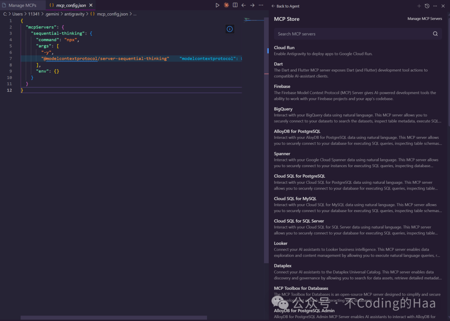
Task: Open more editor actions ellipsis menu
Action: coord(261,5)
